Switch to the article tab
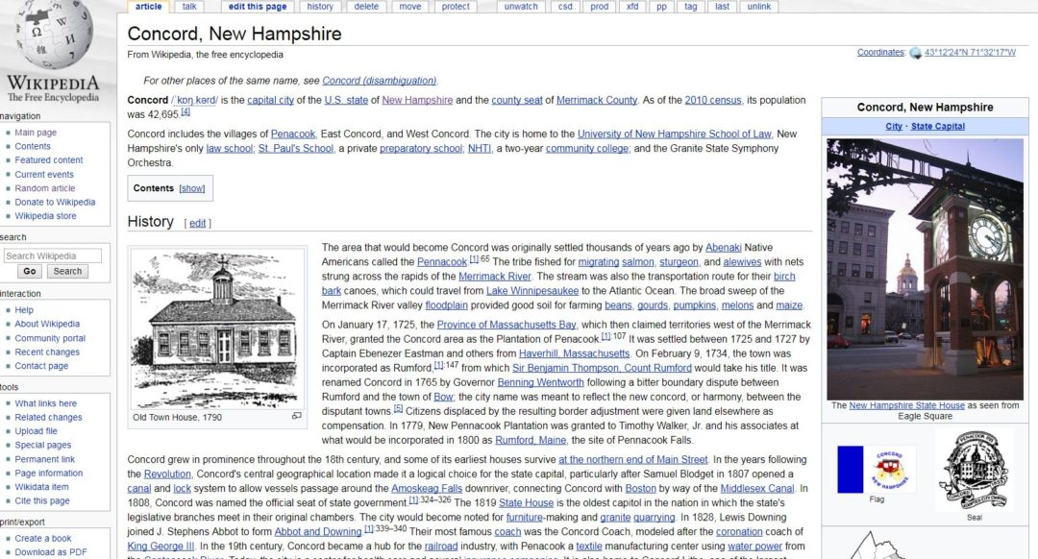 point(148,7)
